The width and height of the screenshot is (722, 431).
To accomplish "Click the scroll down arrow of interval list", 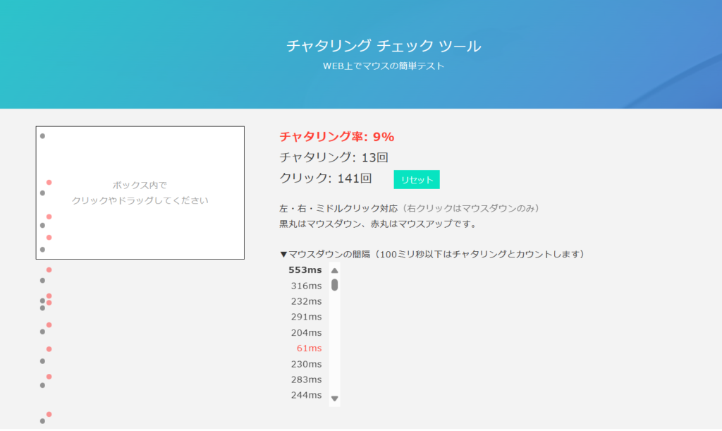I will pos(335,399).
